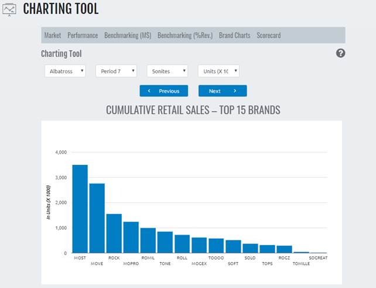The width and height of the screenshot is (376, 288).
Task: Click the Previous chart button
Action: click(x=164, y=91)
